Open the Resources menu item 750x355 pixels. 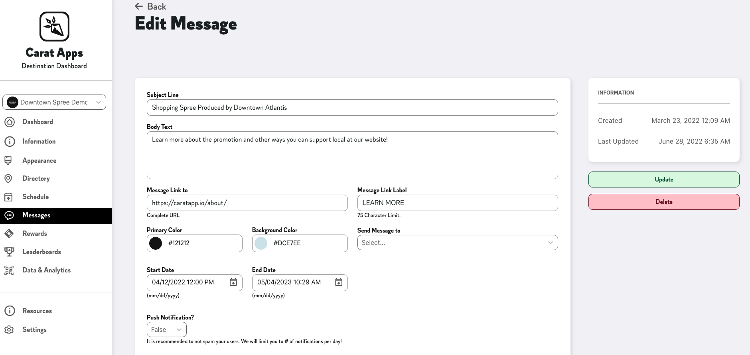point(37,311)
